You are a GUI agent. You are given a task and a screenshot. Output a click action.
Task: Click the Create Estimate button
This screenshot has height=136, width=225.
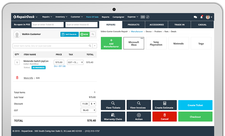165,105
